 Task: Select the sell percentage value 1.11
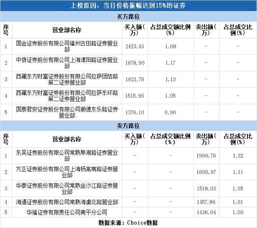[238, 172]
